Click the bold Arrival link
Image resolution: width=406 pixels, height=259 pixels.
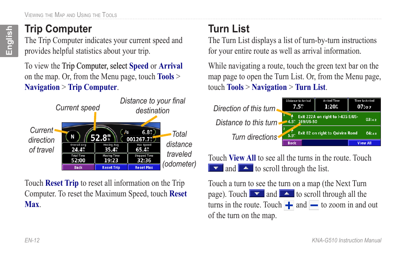pos(171,66)
